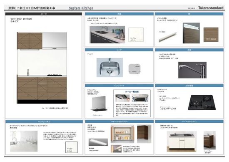Open the open wall cabinet shelves photo

[x=122, y=134]
